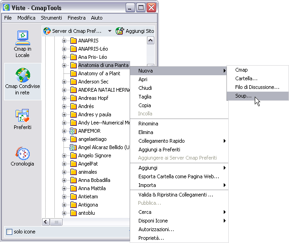Expand the Andreas Hopf folder node
This screenshot has height=243, width=289.
[64, 98]
